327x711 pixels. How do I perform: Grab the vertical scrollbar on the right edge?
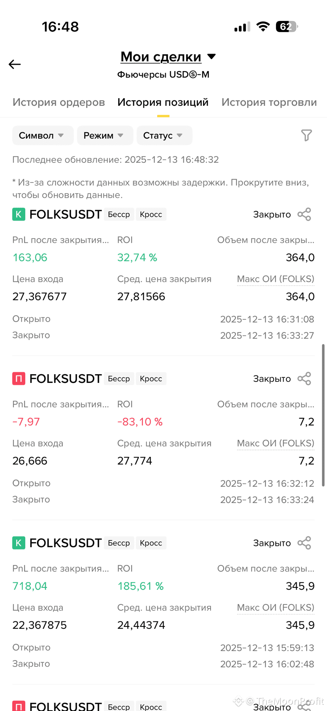click(323, 415)
